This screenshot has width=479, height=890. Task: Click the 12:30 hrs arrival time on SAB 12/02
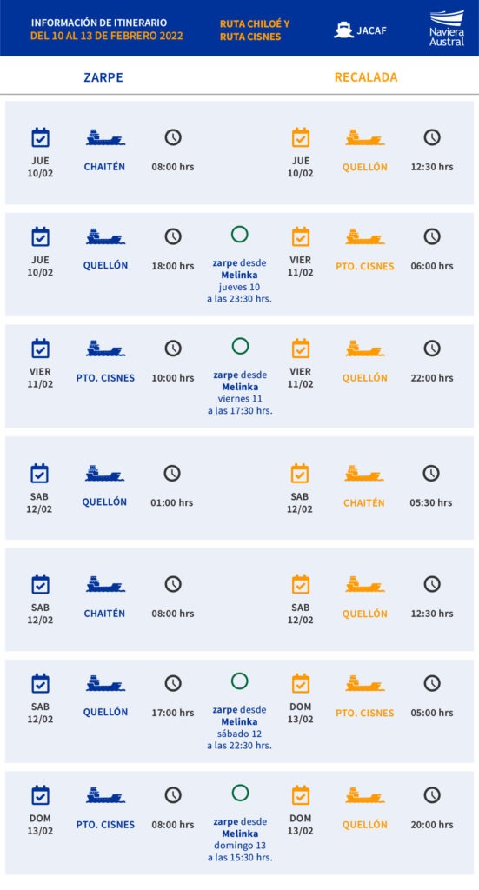click(432, 614)
